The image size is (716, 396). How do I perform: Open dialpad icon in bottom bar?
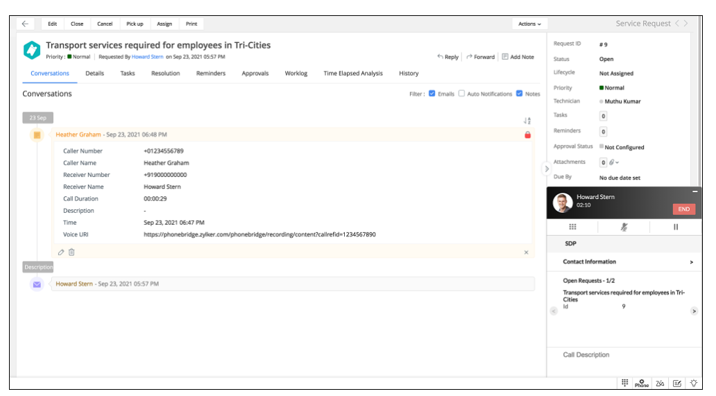pyautogui.click(x=624, y=382)
